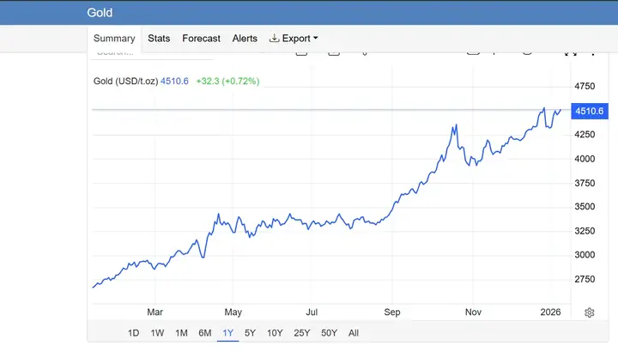Pick the 10Y time range
Screen dimensions: 618x364
click(x=275, y=333)
